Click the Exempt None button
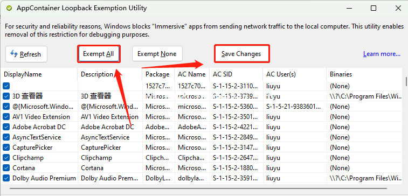408x196 pixels. click(x=157, y=54)
